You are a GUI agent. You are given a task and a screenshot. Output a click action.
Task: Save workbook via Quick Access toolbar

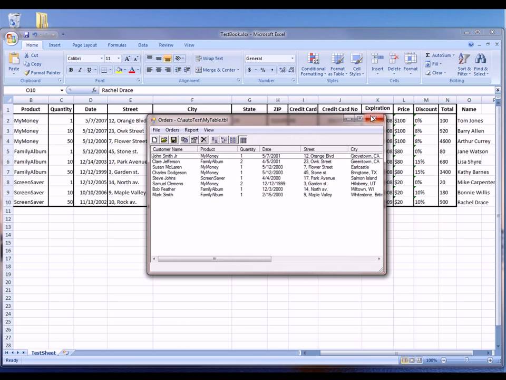point(26,35)
